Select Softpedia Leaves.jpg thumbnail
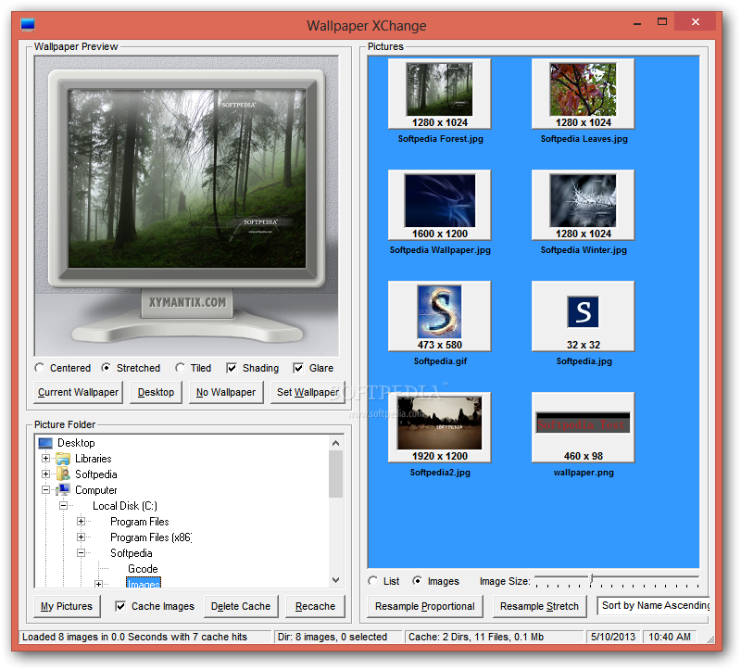 pos(584,94)
